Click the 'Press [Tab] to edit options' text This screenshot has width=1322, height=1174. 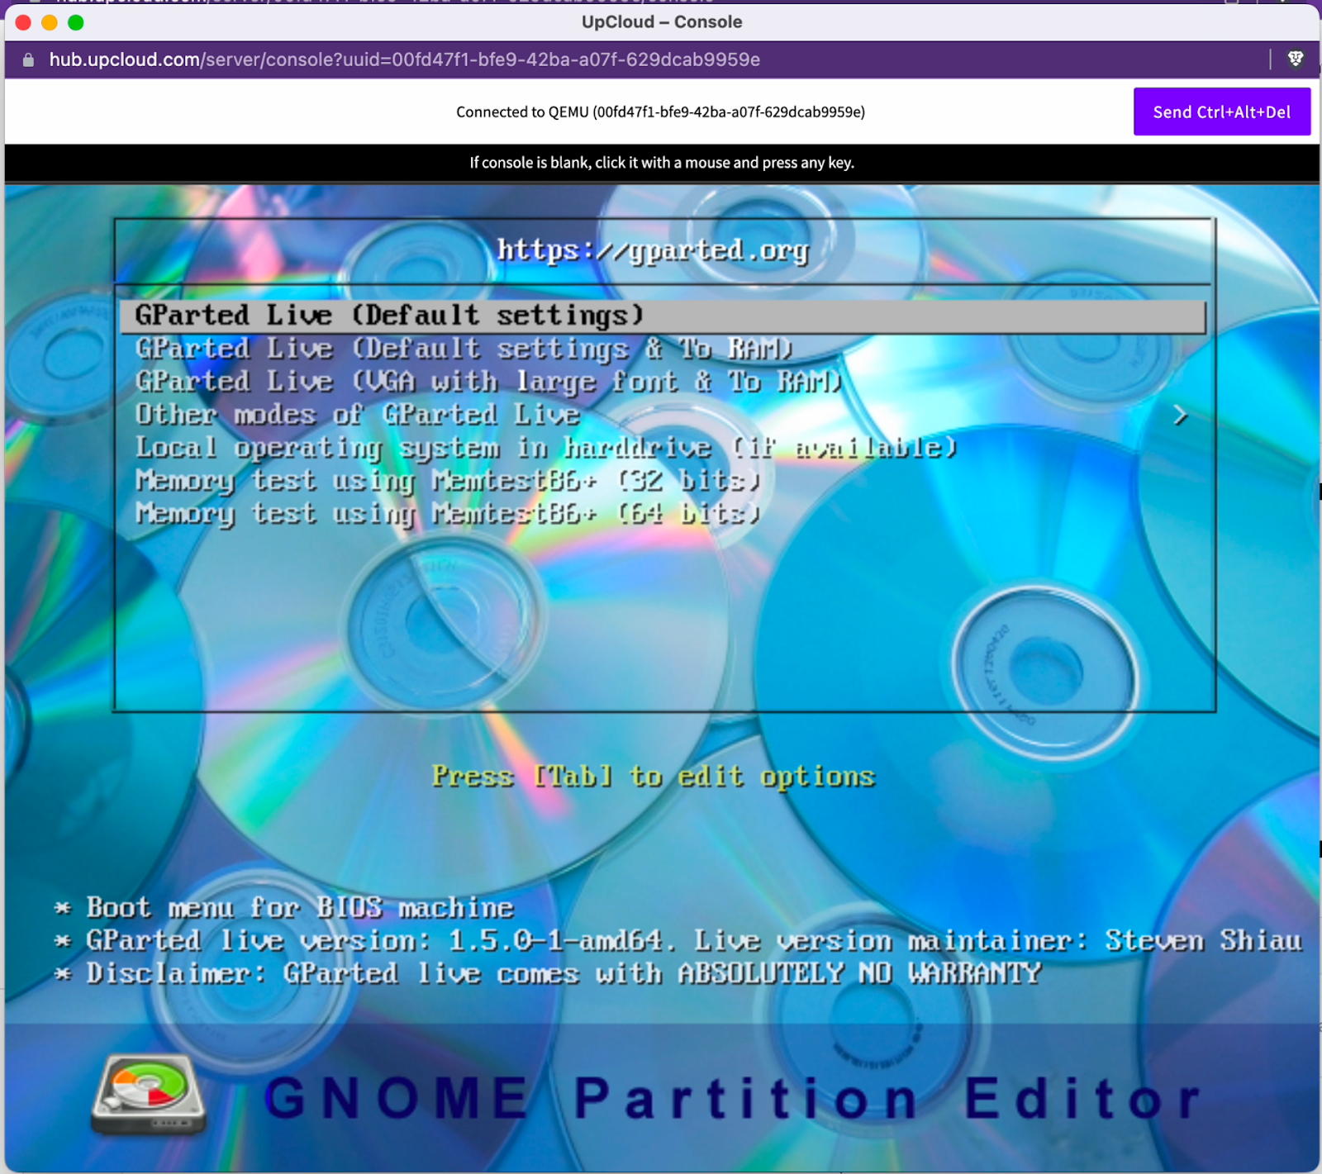654,777
